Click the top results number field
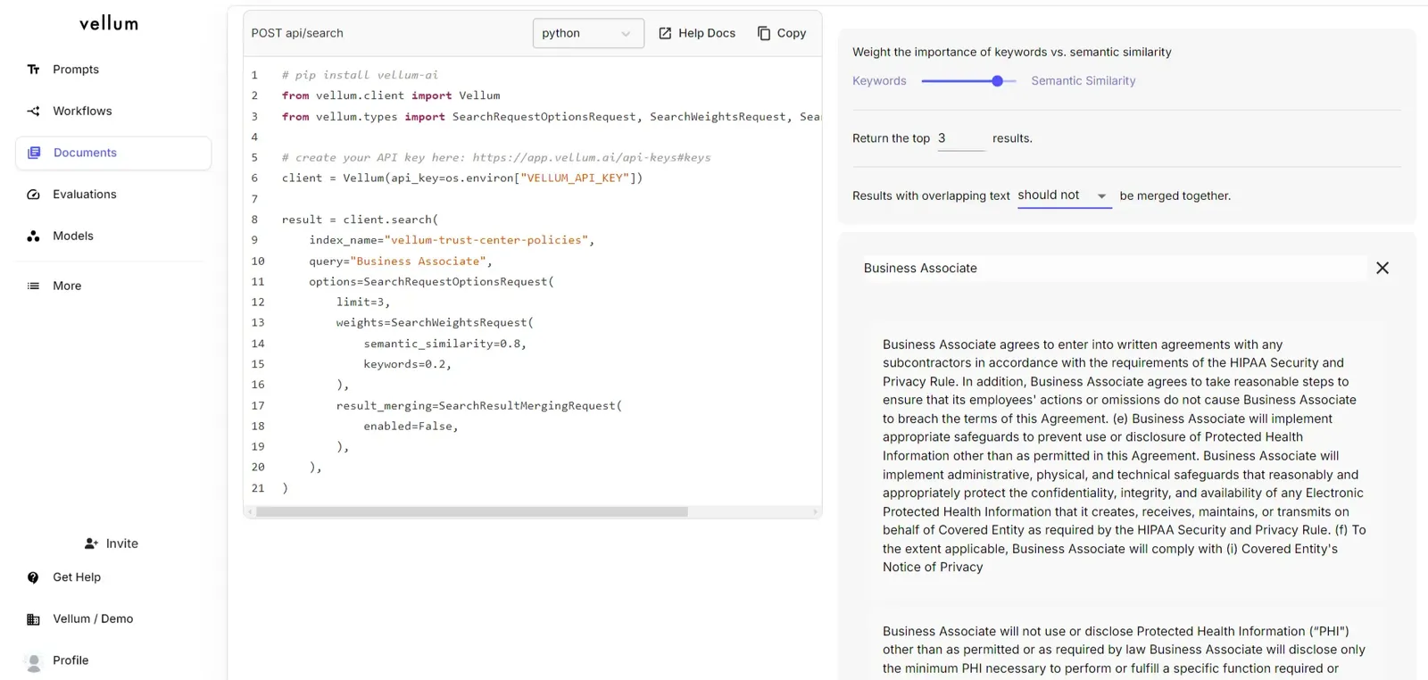 tap(961, 138)
